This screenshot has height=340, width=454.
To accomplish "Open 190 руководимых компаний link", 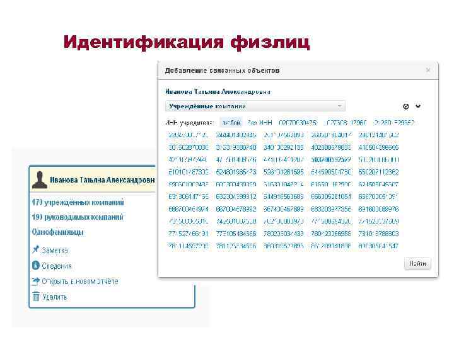I will coord(78,217).
